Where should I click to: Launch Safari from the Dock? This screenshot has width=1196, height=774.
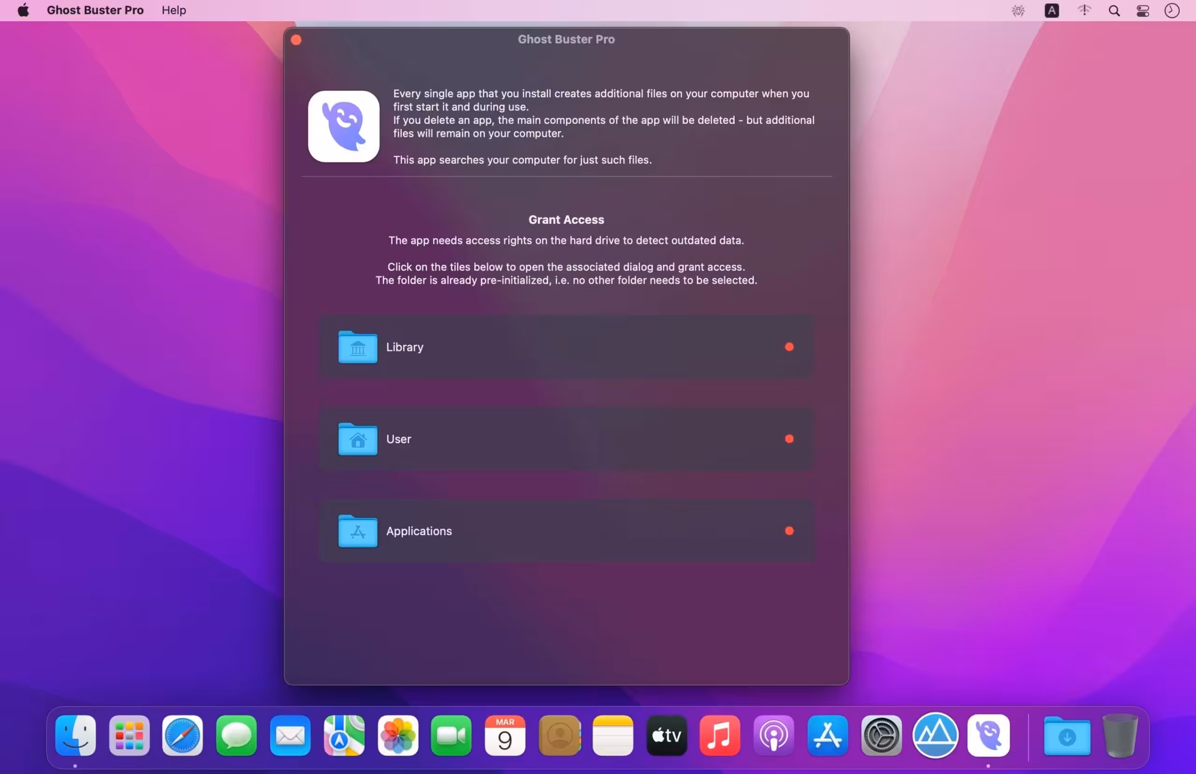point(182,735)
